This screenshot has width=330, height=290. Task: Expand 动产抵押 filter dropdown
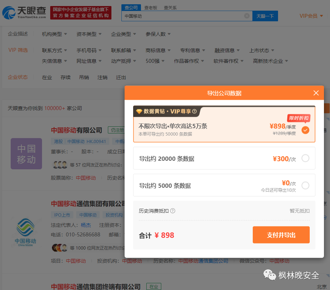pyautogui.click(x=124, y=61)
